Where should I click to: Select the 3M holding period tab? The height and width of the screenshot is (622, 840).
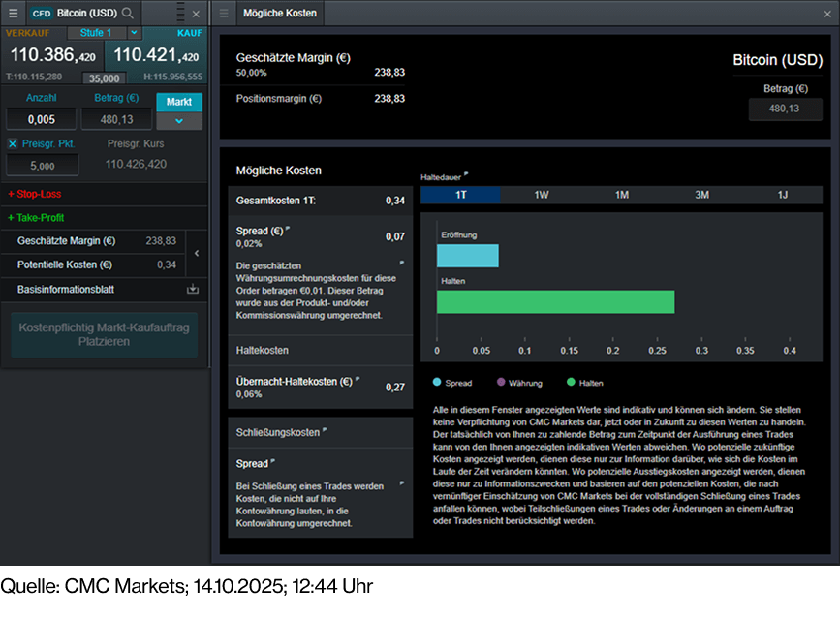[701, 195]
